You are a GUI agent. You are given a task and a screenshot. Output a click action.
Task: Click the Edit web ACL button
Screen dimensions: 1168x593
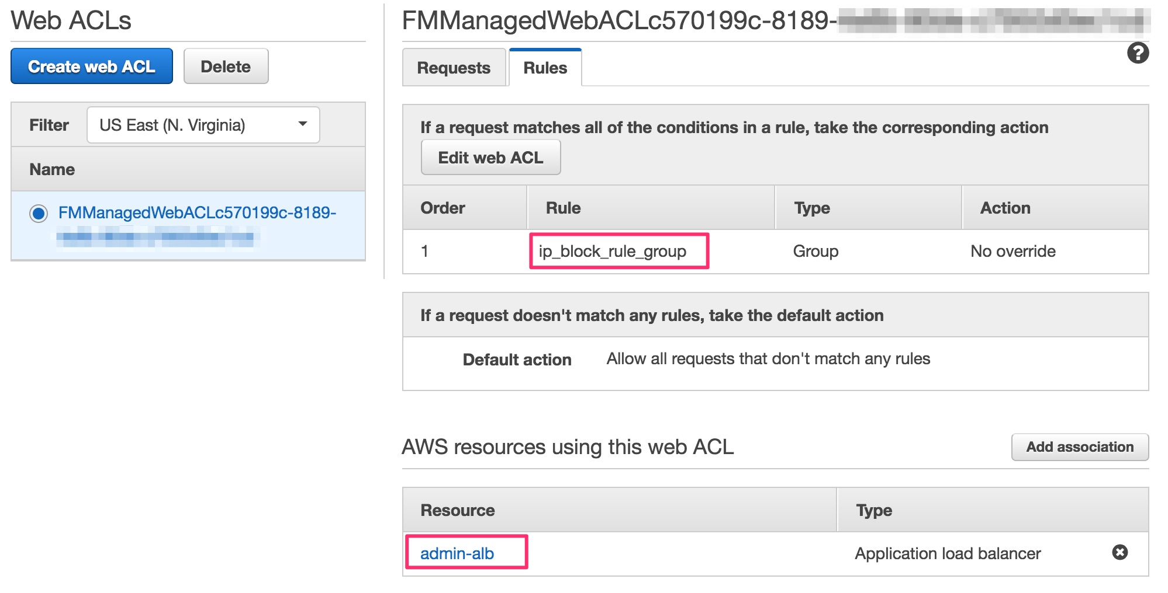click(490, 157)
